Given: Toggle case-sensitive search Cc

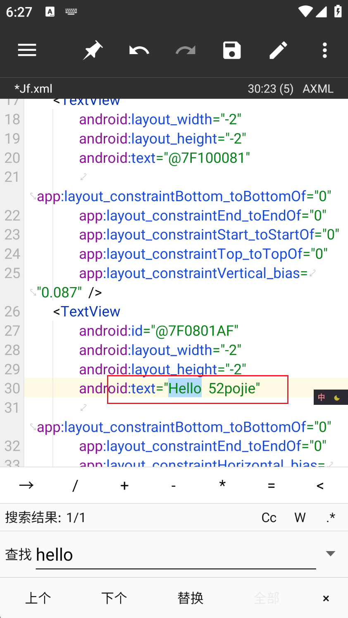Looking at the screenshot, I should coord(269,518).
